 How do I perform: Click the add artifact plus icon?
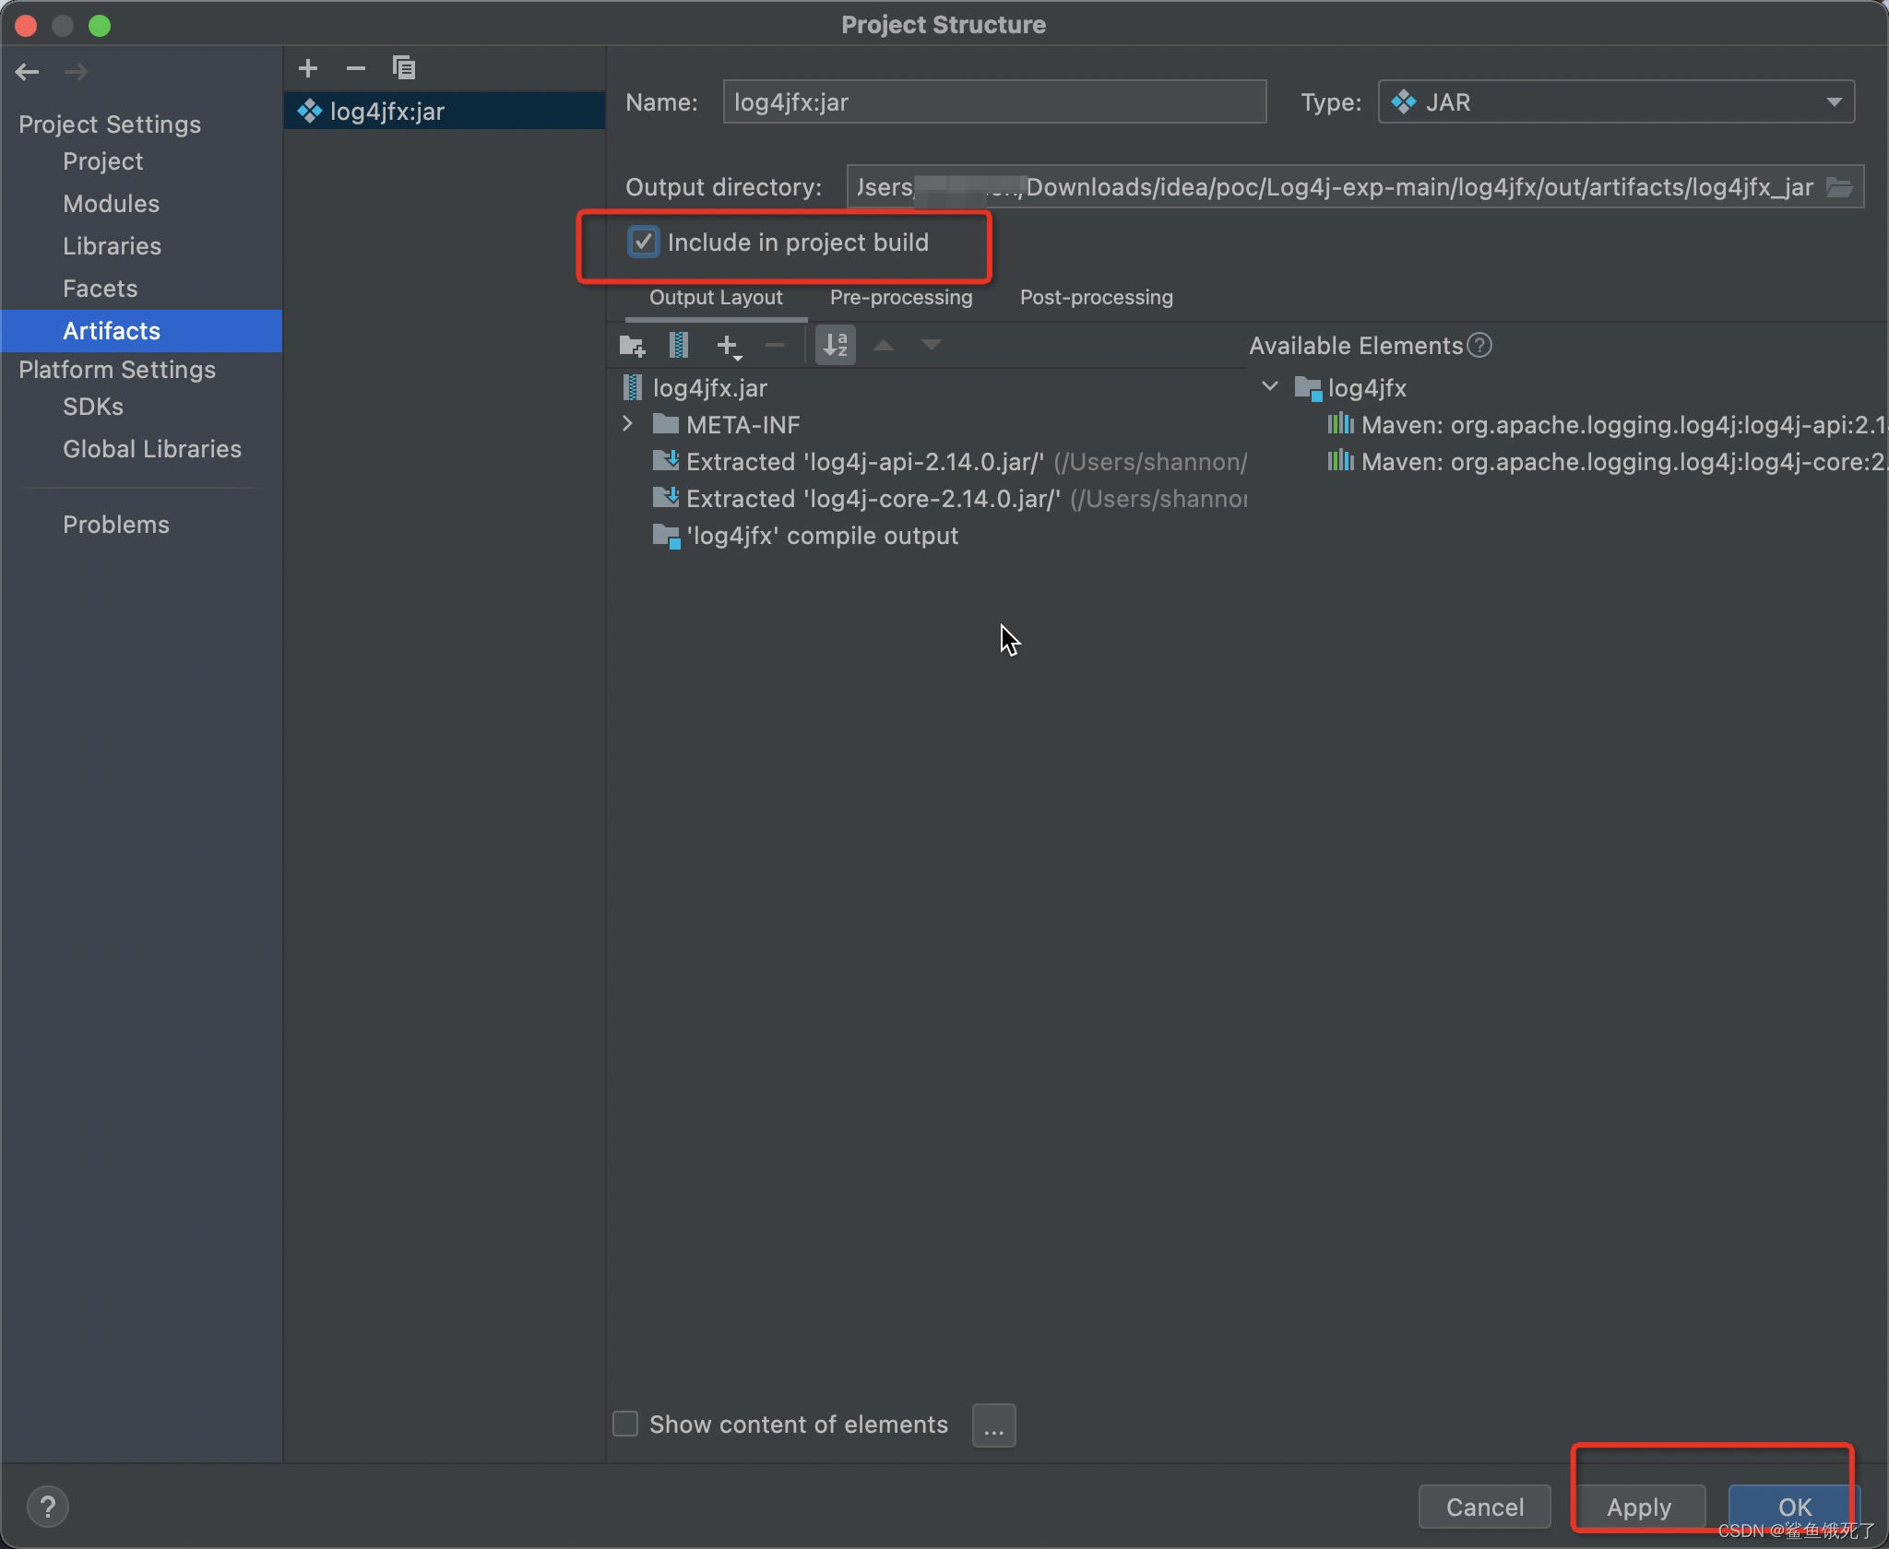tap(308, 68)
